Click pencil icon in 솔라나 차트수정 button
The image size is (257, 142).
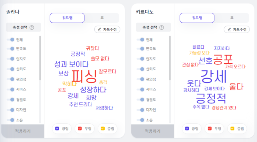(x=99, y=29)
